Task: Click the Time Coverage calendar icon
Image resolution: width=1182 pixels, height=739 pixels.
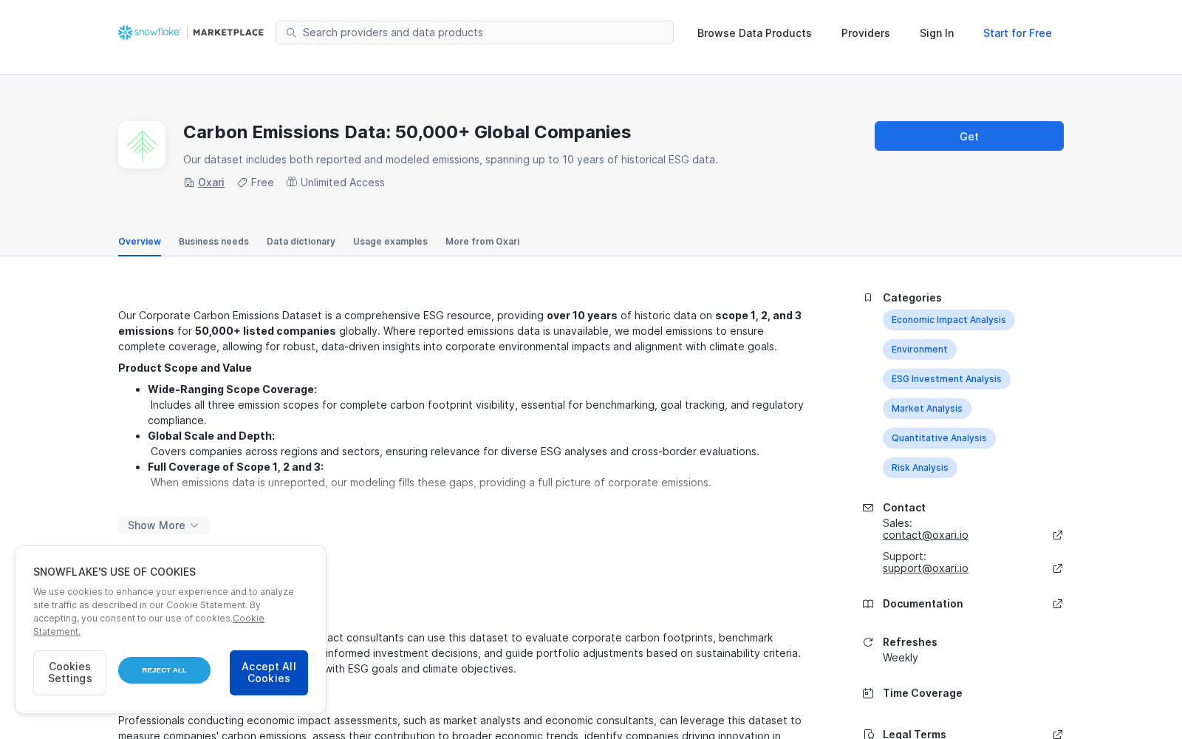Action: (868, 693)
